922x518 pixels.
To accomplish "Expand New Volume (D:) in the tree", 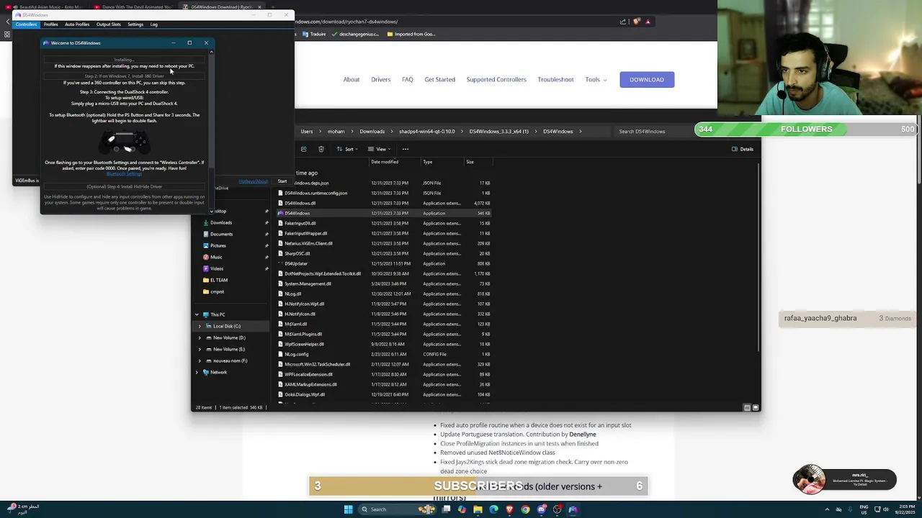I will pyautogui.click(x=200, y=337).
